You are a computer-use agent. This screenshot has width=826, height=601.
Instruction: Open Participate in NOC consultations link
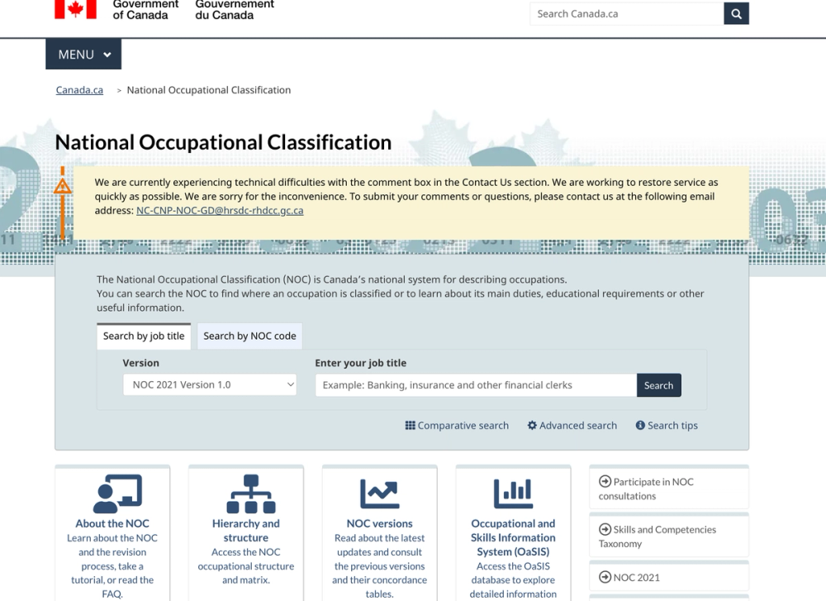[x=647, y=489]
